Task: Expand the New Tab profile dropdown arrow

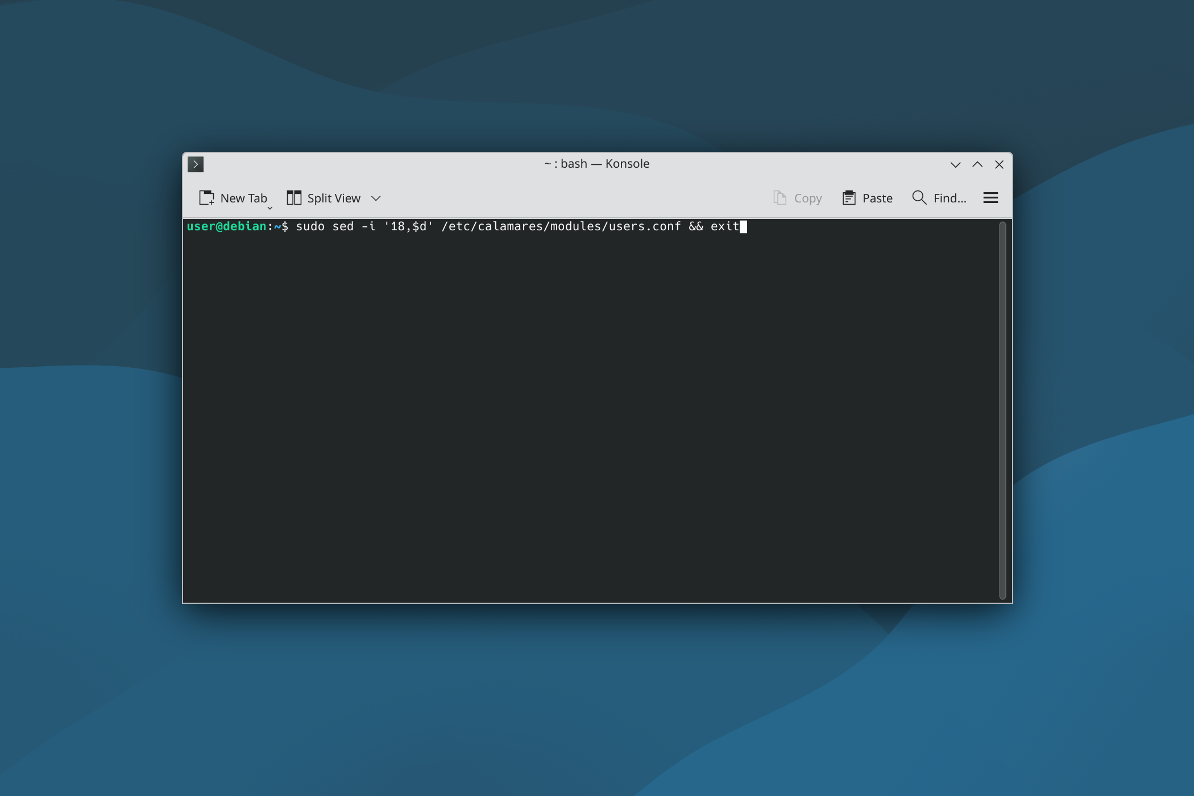Action: 270,208
